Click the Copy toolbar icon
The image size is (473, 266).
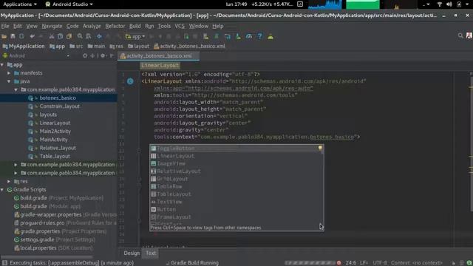61,36
